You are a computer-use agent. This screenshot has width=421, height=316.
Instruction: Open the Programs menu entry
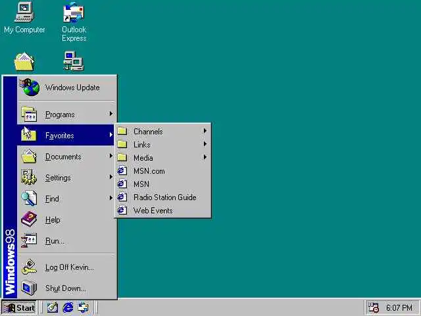tap(66, 114)
